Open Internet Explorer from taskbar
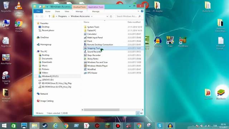Viewport: 229px width, 129px height. (55, 126)
